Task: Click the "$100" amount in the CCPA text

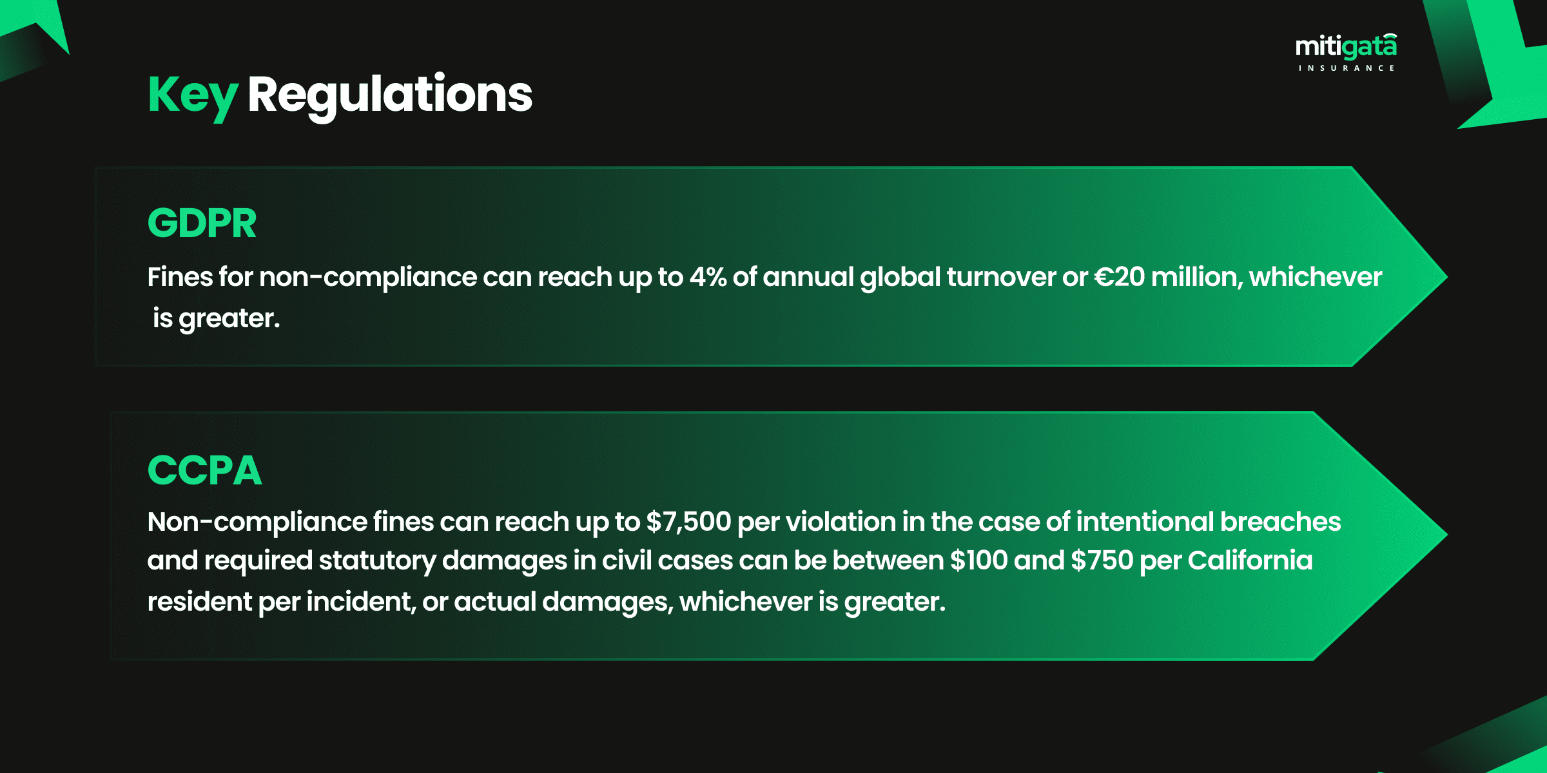Action: [x=978, y=560]
